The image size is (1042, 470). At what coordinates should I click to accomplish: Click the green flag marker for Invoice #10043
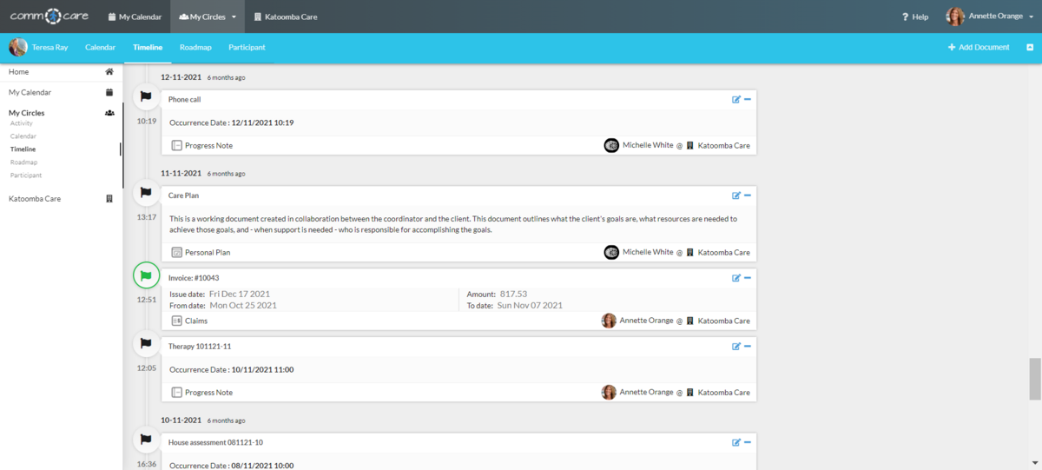point(146,276)
